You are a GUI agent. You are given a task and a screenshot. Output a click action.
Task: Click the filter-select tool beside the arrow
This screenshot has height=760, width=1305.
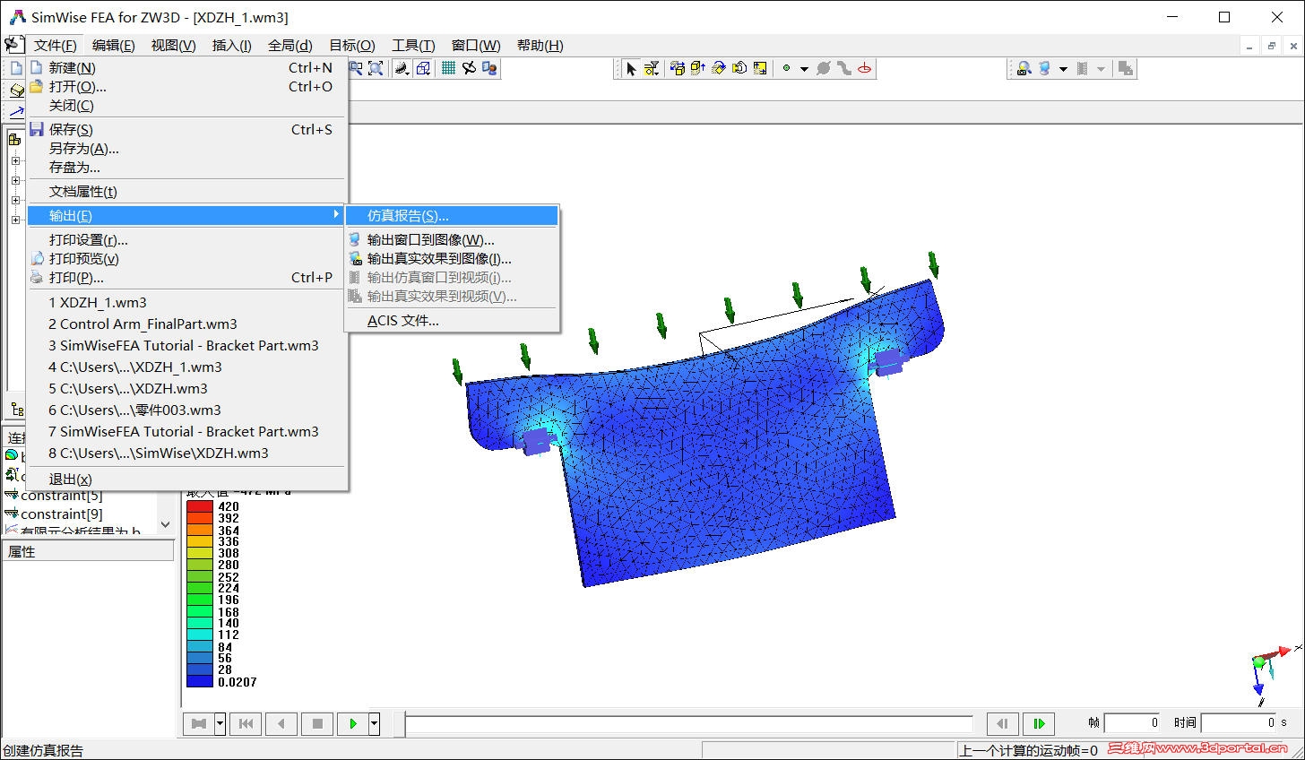coord(652,68)
